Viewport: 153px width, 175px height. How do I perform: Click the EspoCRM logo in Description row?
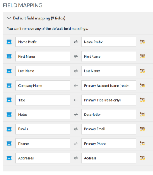click(142, 114)
